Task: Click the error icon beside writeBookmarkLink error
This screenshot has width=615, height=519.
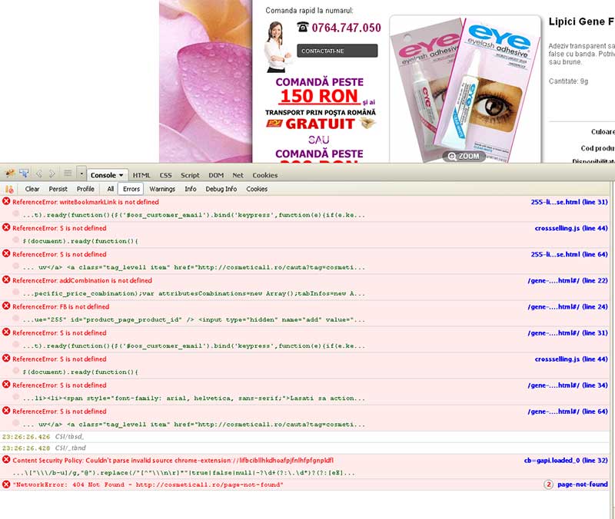Action: pyautogui.click(x=6, y=201)
